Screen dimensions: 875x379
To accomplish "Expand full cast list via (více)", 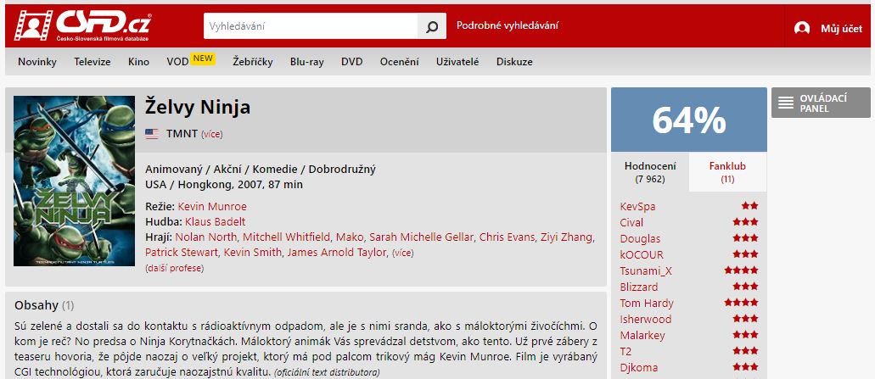I will [403, 253].
